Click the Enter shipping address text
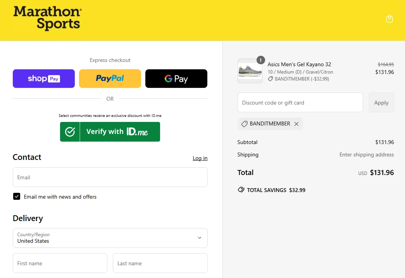Viewport: 405px width, 278px height. click(367, 154)
